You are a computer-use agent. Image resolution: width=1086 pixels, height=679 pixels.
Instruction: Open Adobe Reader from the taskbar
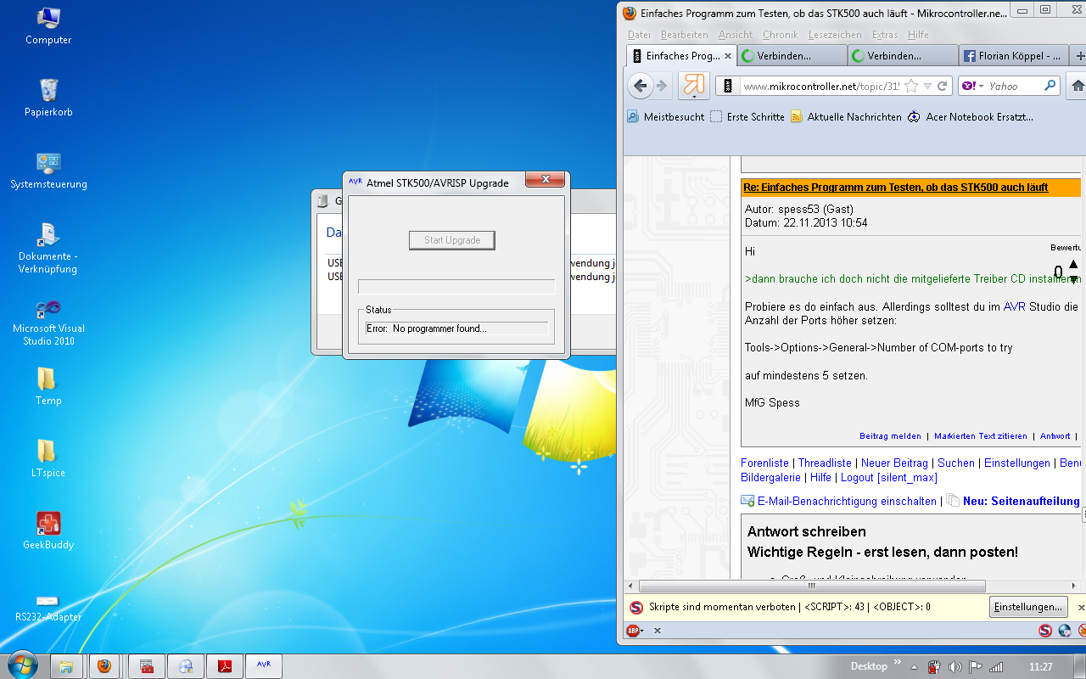click(225, 666)
